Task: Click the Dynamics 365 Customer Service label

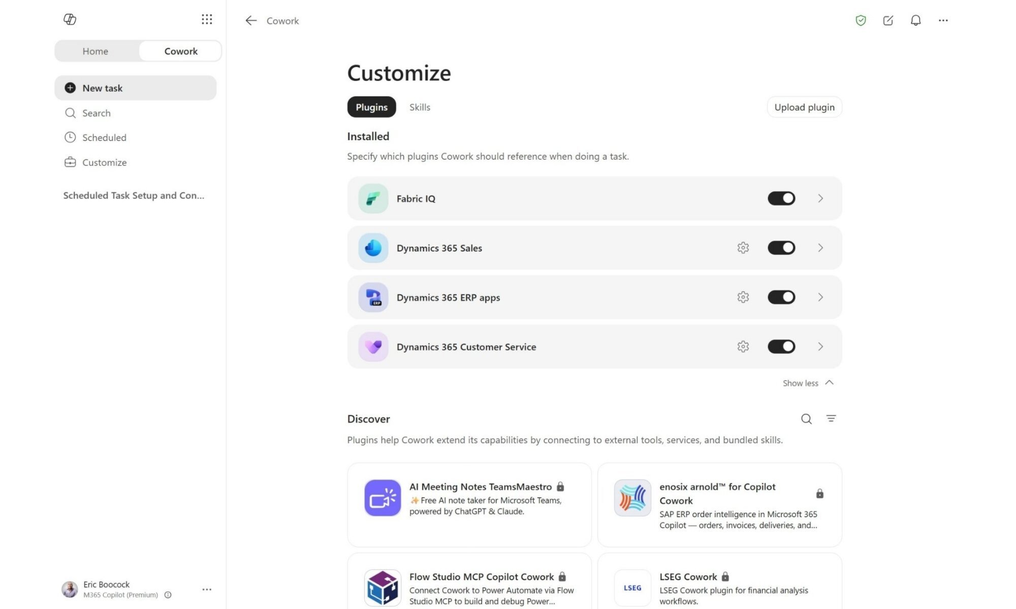Action: 466,347
